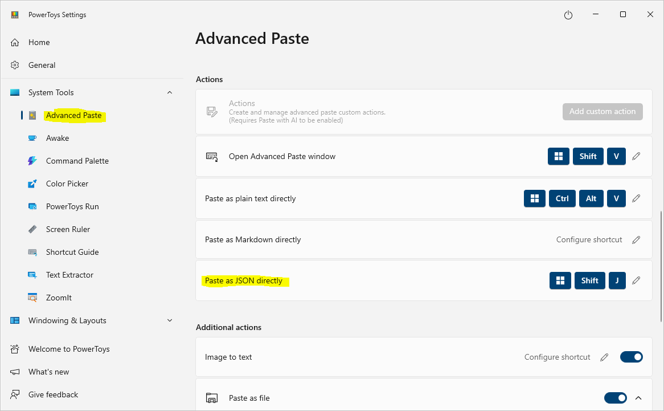Click Alt key of plain text shortcut
This screenshot has width=664, height=411.
tap(591, 198)
